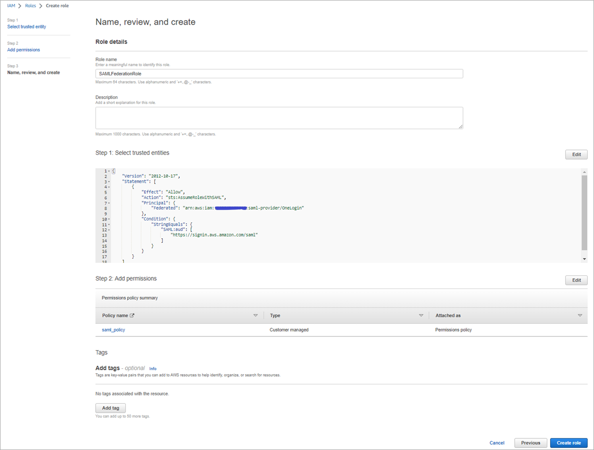
Task: Cancel the role creation
Action: tap(497, 443)
